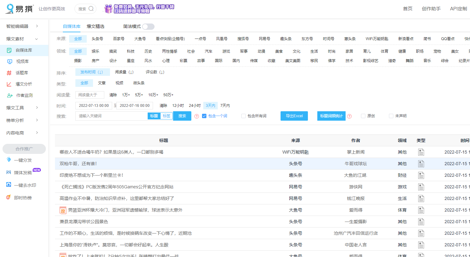Screen dimensions: 470x257
Task: Filter type by 视频
Action: pyautogui.click(x=119, y=83)
